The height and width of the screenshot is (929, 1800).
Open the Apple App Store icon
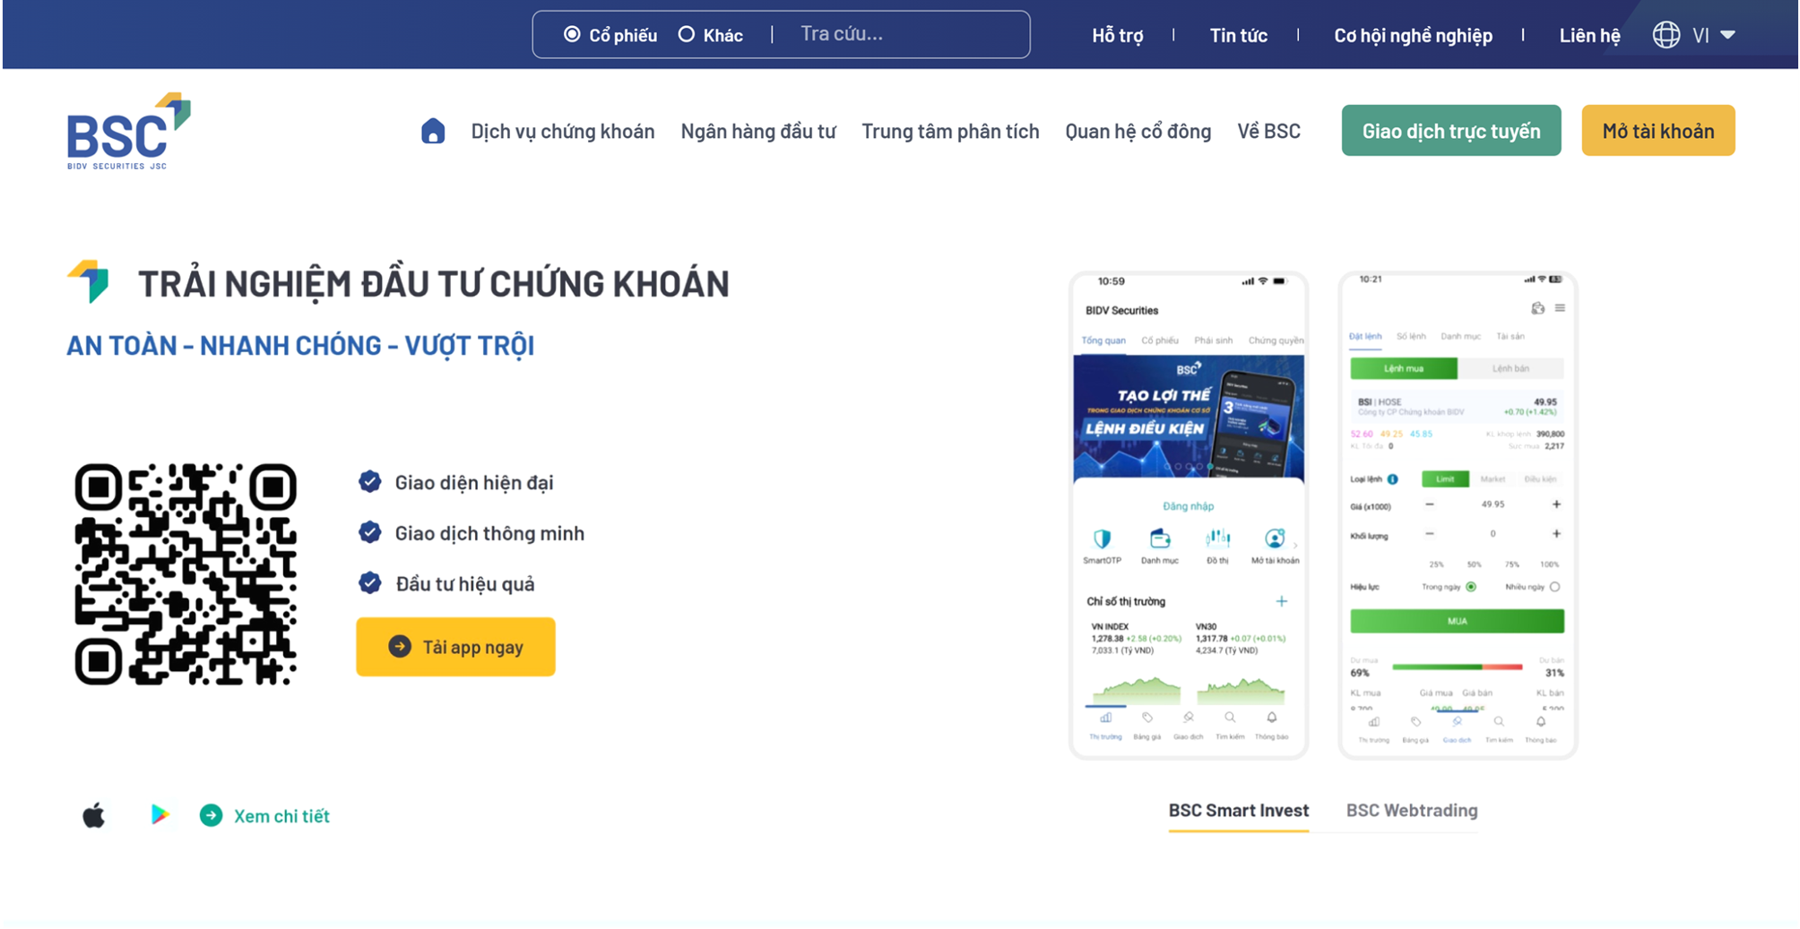tap(94, 815)
